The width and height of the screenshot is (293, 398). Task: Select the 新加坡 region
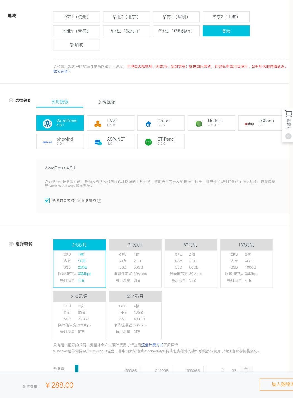tap(76, 45)
